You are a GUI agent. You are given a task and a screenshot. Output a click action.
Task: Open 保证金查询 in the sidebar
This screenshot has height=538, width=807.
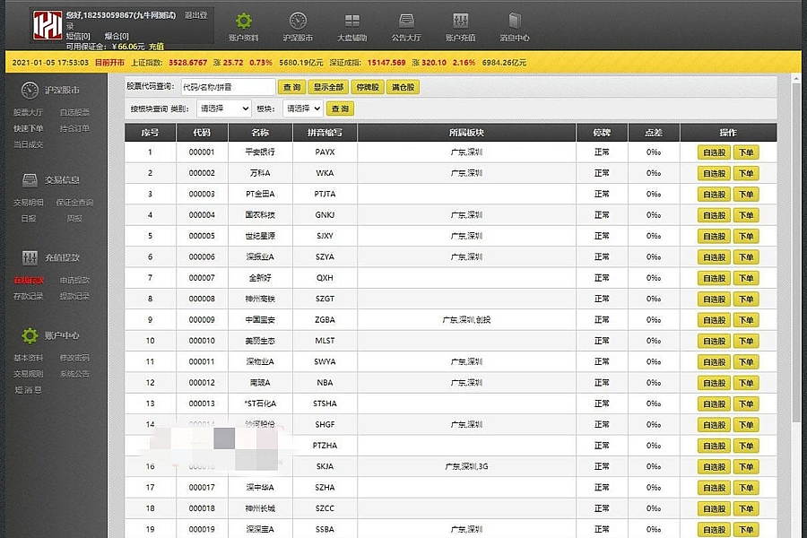coord(74,203)
